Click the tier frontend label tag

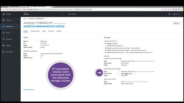[x=60, y=26]
